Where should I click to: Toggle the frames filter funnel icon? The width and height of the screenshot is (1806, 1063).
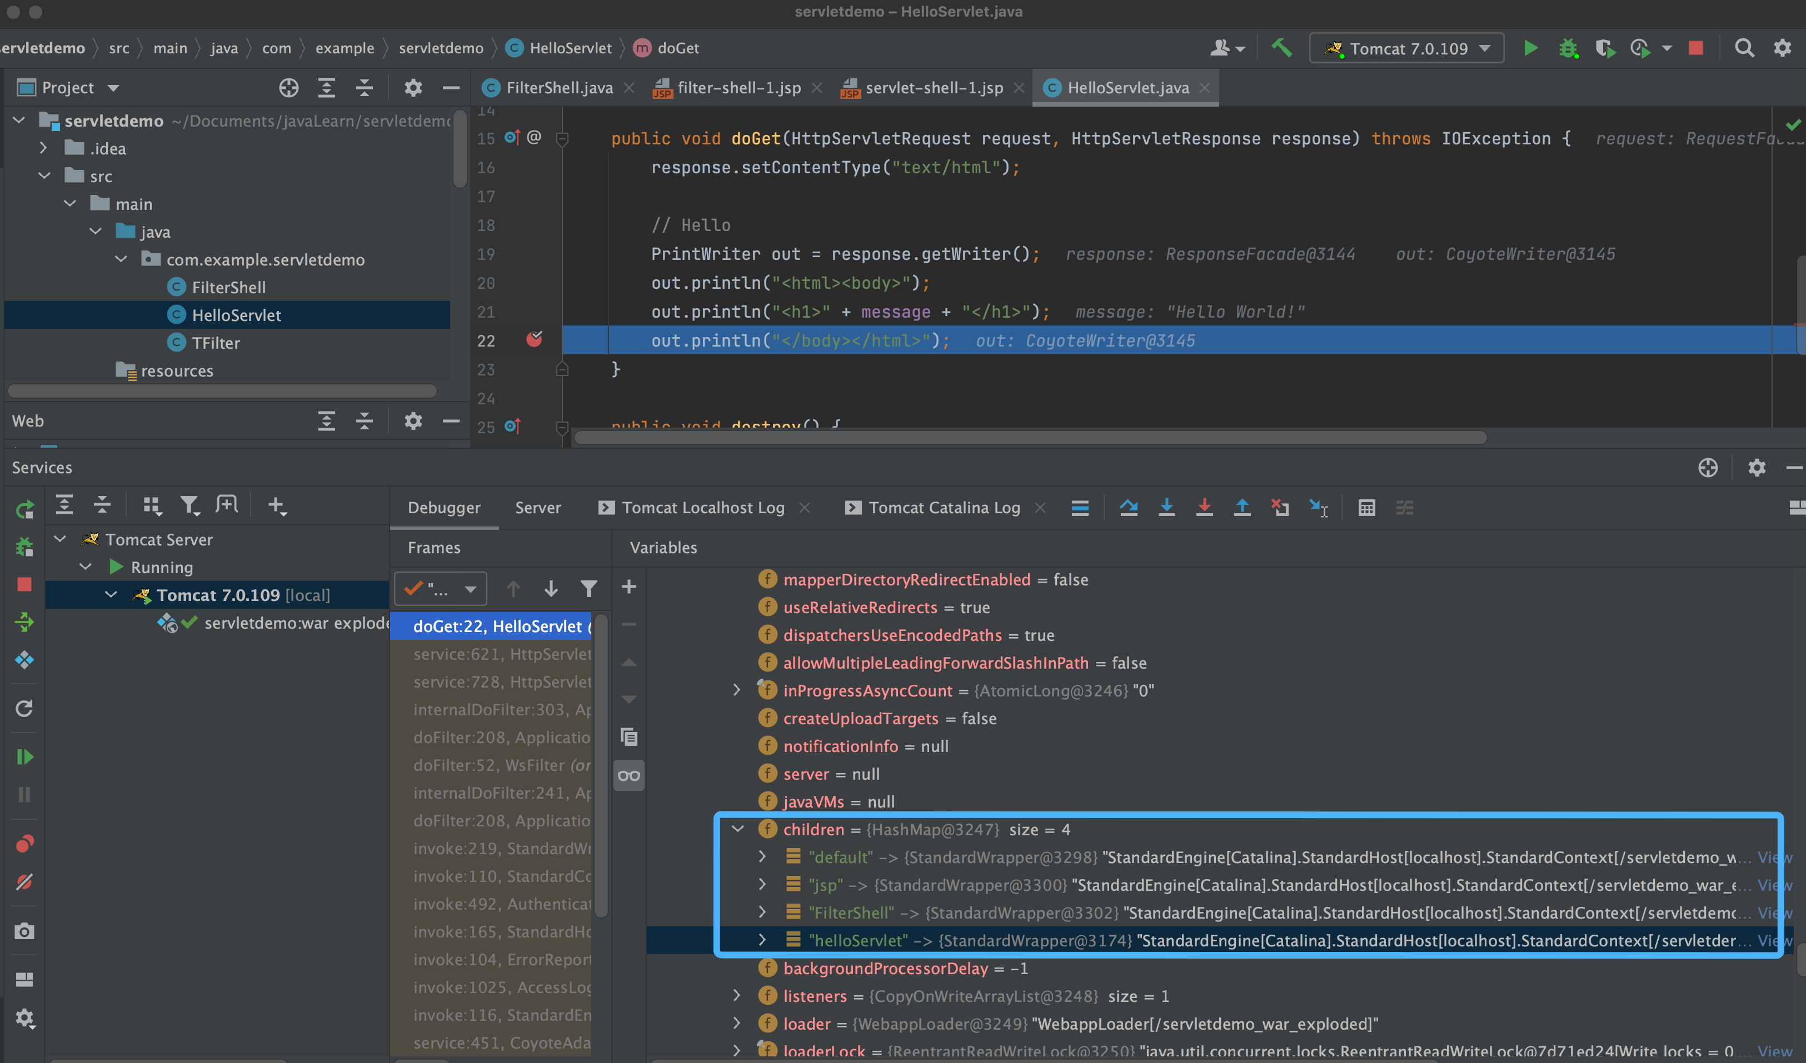[588, 589]
